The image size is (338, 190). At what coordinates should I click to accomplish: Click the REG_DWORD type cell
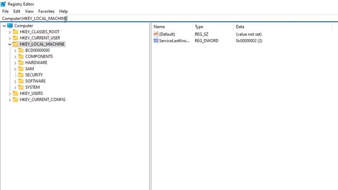coord(206,41)
